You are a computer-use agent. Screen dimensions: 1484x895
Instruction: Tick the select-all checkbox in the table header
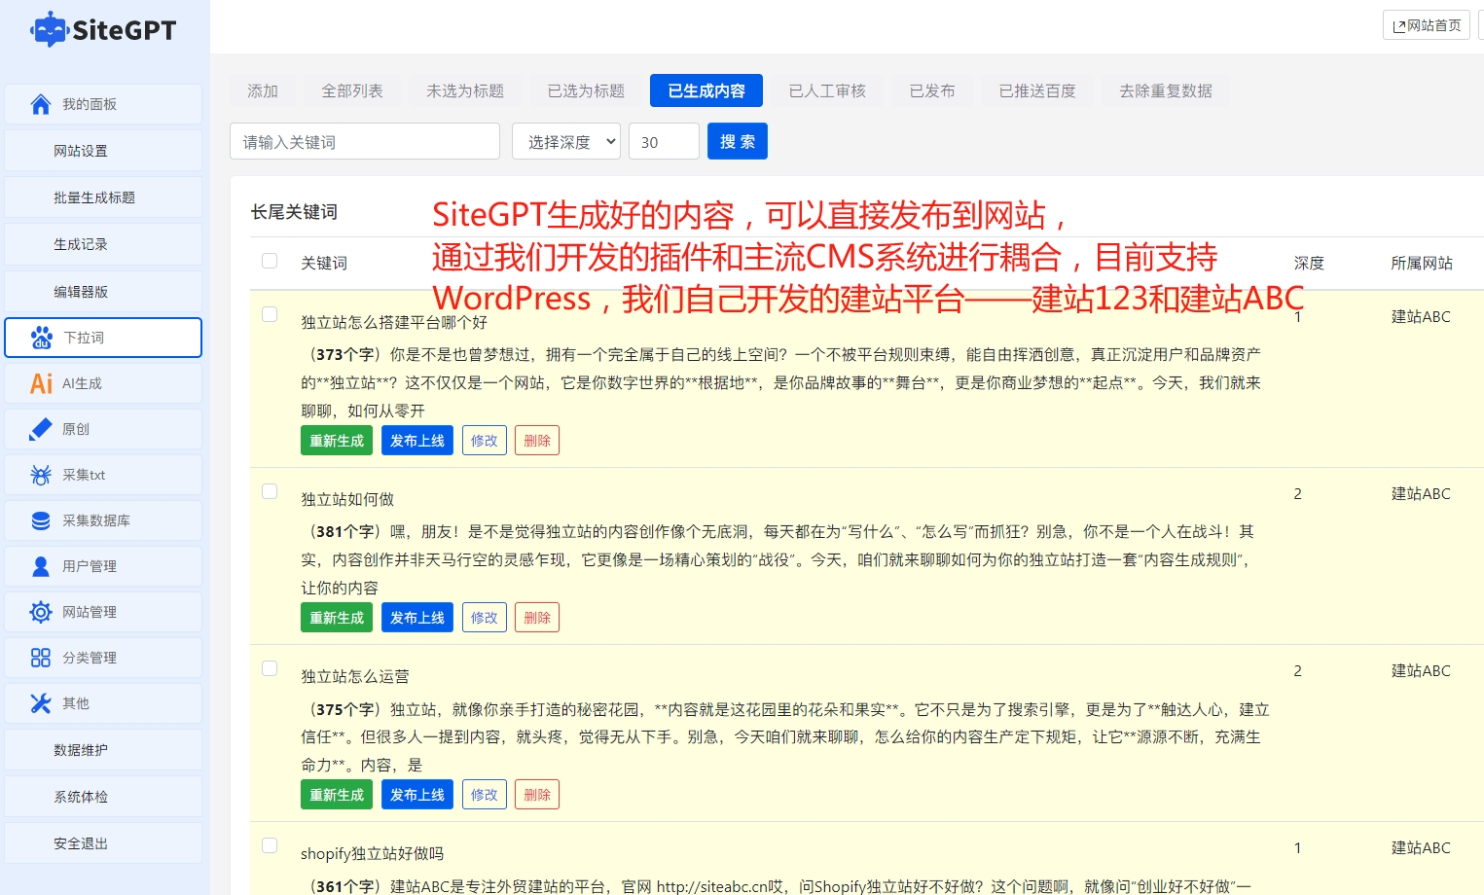click(x=270, y=261)
